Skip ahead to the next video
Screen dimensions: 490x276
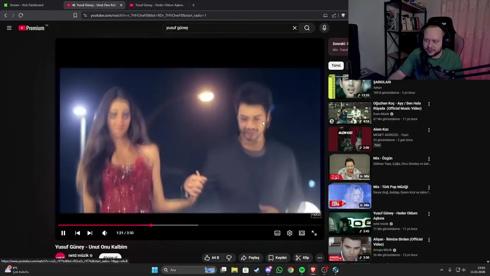tap(90, 233)
